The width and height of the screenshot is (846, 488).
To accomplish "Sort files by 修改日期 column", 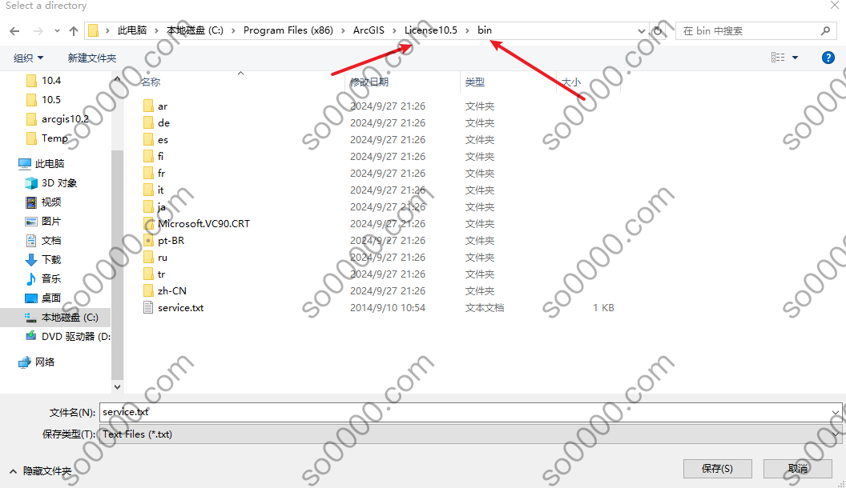I will pyautogui.click(x=369, y=82).
